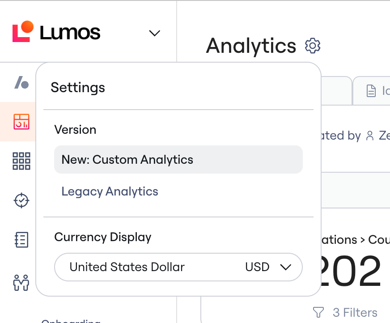Open the notebook list sidebar icon
Image resolution: width=390 pixels, height=323 pixels.
coord(21,240)
